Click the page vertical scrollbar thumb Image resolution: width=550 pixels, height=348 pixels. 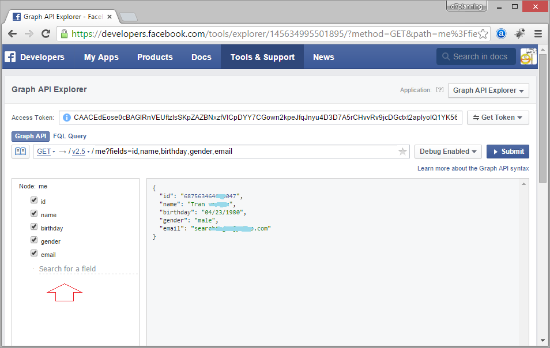[543, 118]
